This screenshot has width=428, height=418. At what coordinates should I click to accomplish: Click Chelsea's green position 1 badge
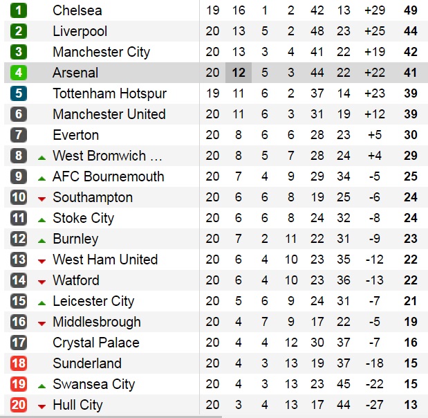[x=19, y=10]
